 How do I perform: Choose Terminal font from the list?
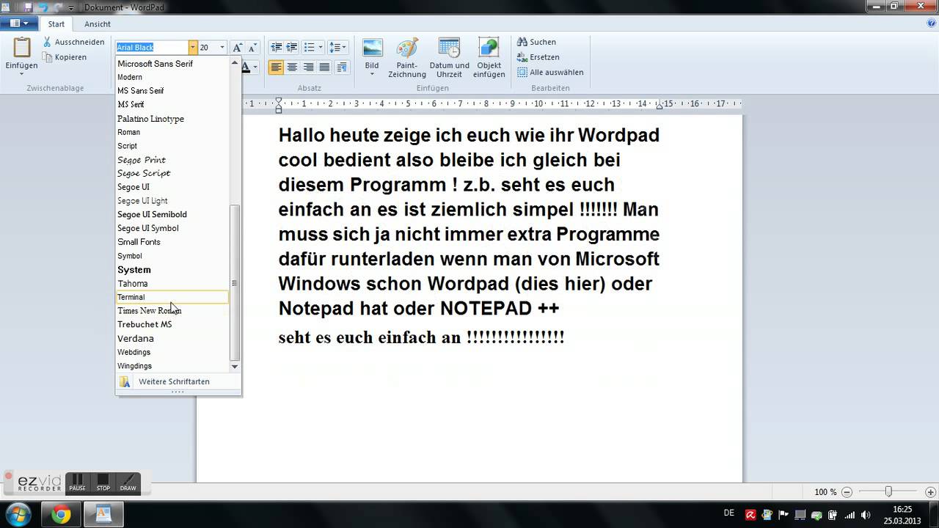[x=172, y=297]
